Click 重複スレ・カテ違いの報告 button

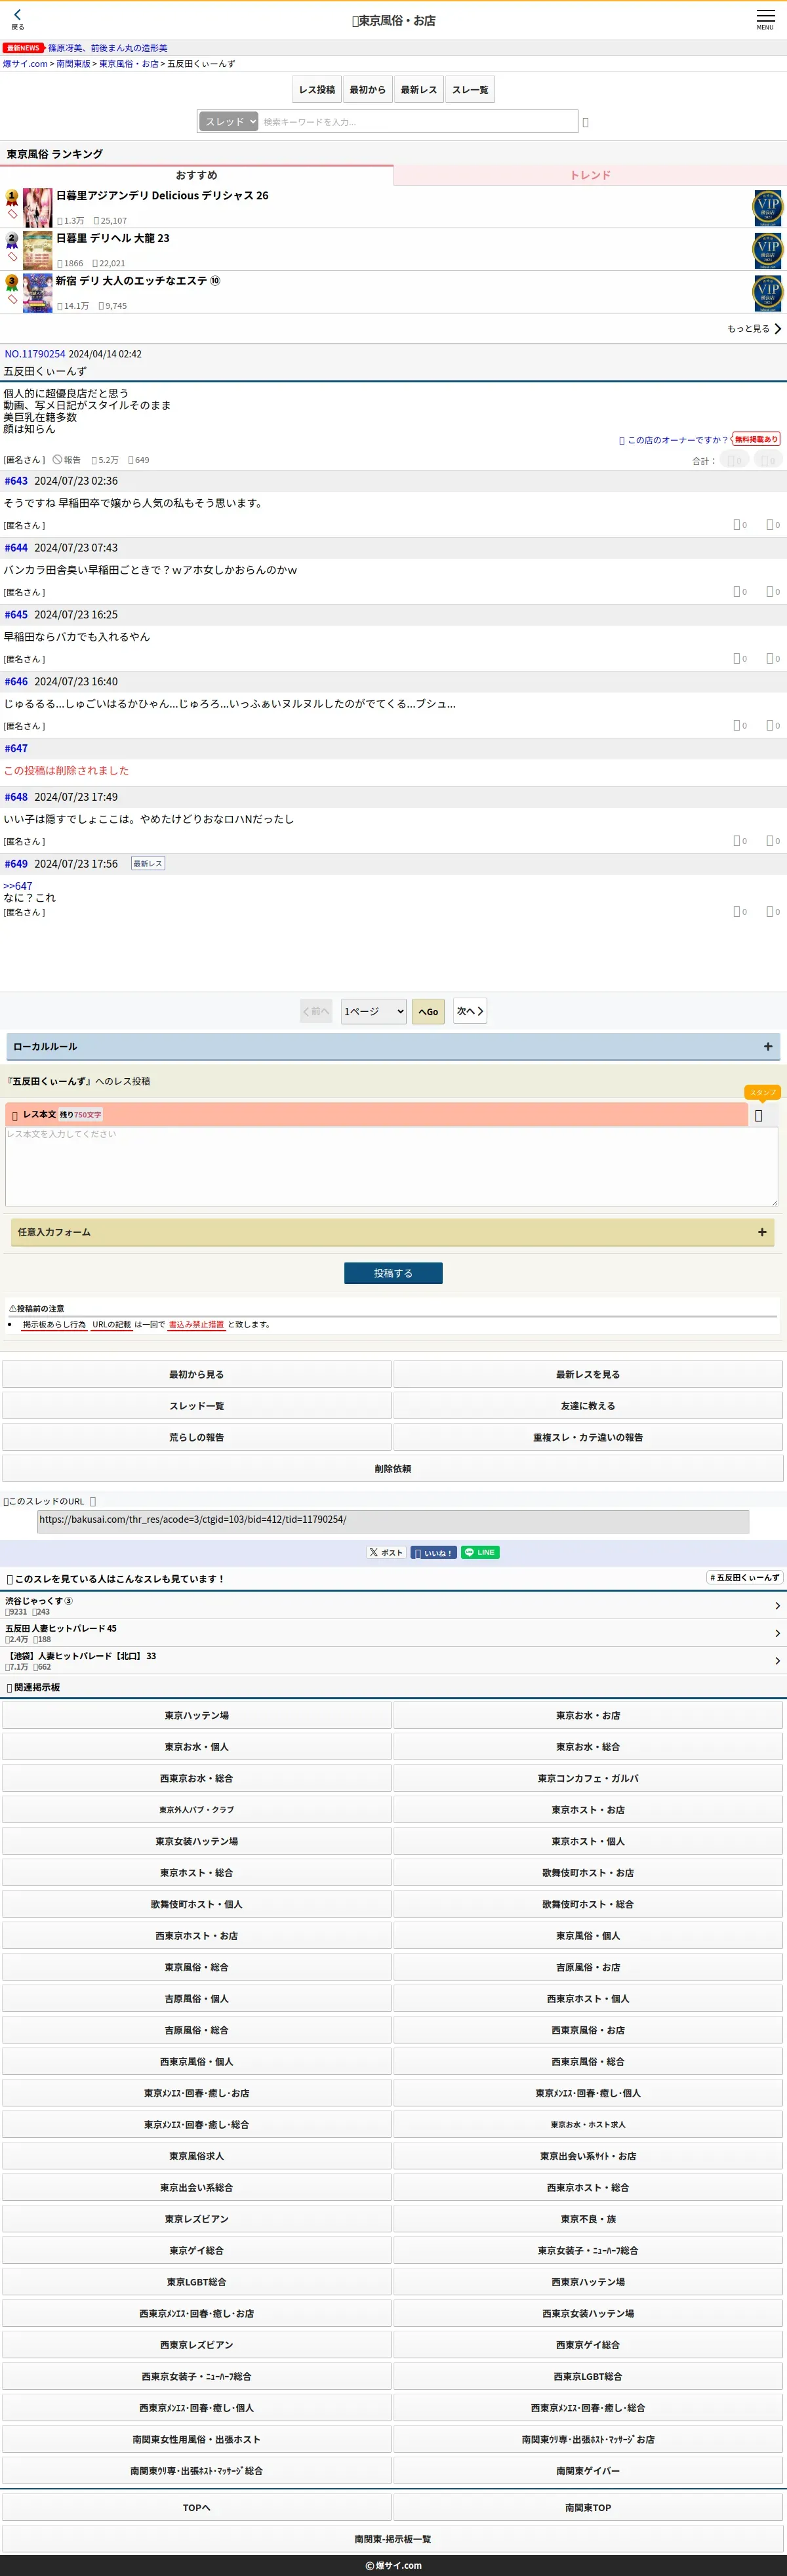click(x=588, y=1437)
